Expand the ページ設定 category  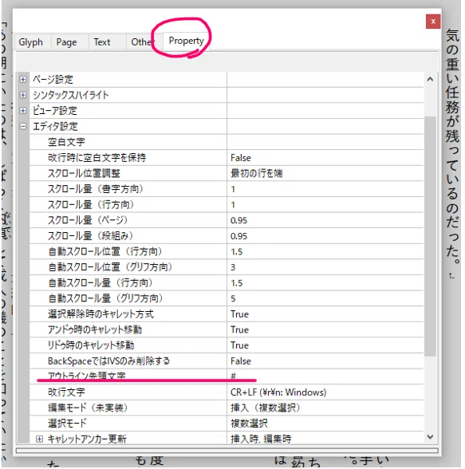(22, 79)
